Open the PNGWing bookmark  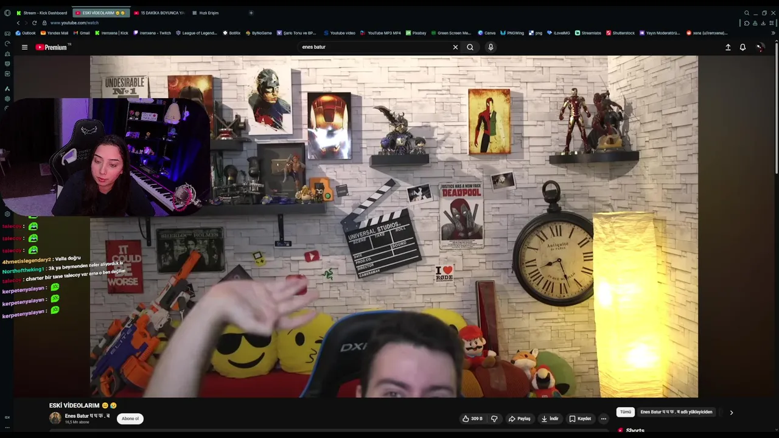(512, 33)
